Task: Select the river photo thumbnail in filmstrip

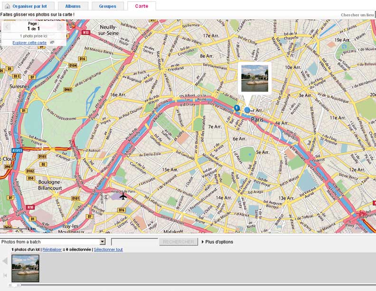Action: tap(26, 268)
